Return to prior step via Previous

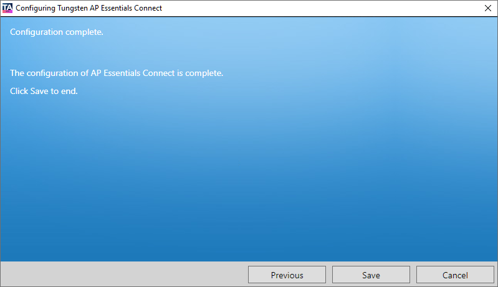(x=287, y=275)
